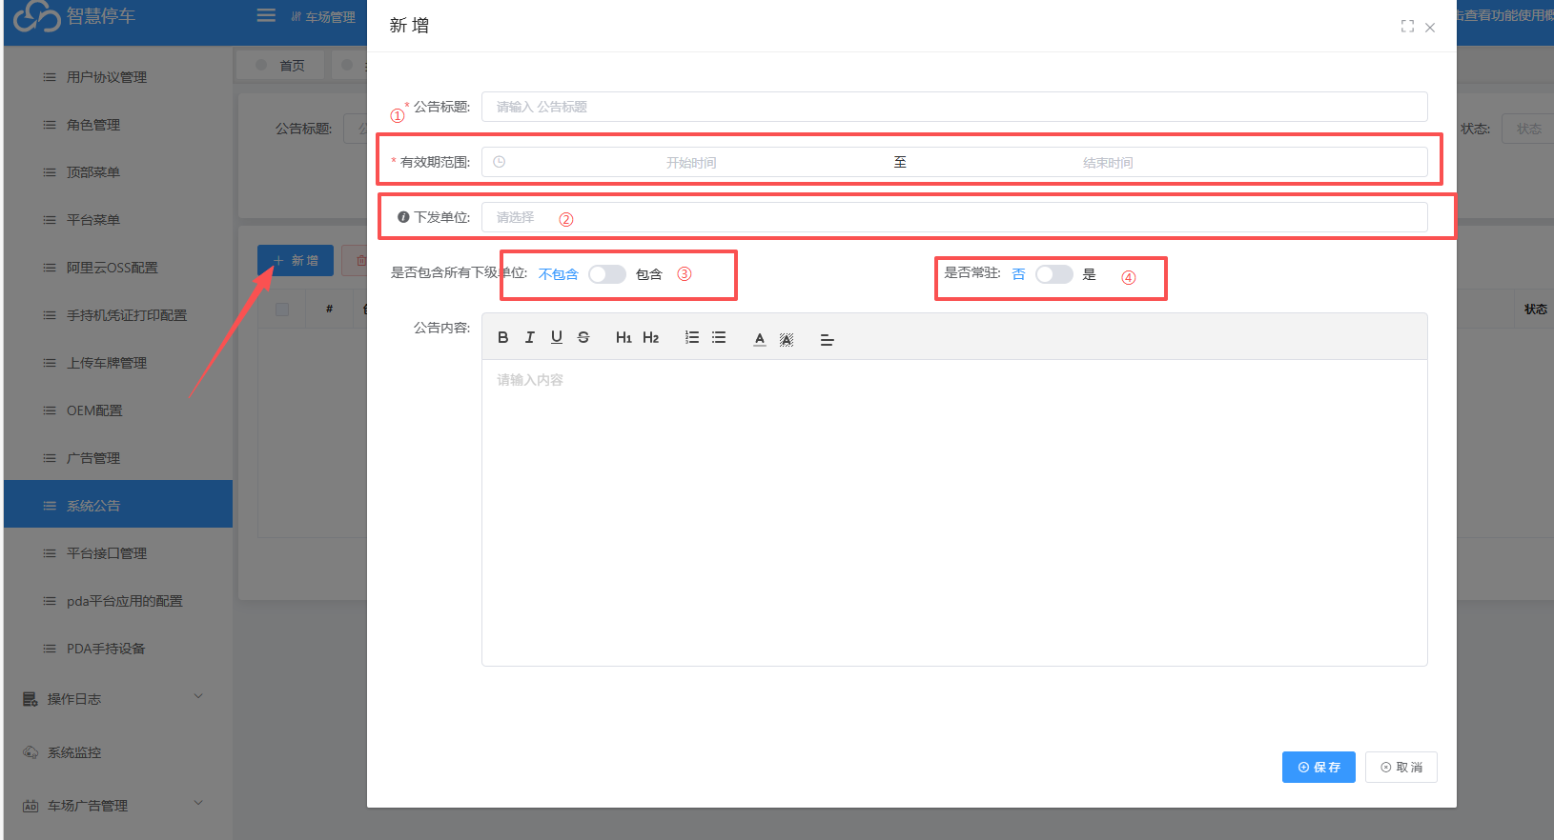Click the 系统监控 sidebar icon
1554x840 pixels.
click(x=31, y=752)
